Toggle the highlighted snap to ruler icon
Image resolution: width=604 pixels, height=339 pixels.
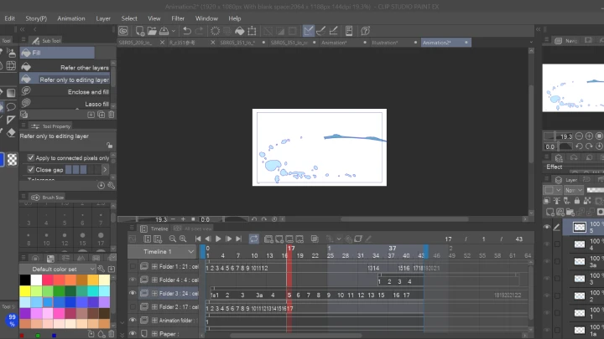point(308,31)
